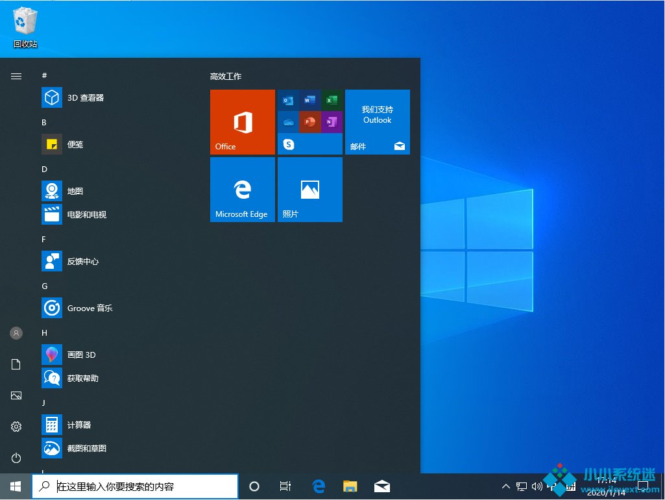Image resolution: width=665 pixels, height=500 pixels.
Task: Click the Power button in Start sidebar
Action: 16,458
